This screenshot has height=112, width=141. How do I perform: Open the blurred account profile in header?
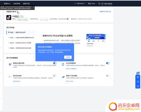tap(106, 4)
